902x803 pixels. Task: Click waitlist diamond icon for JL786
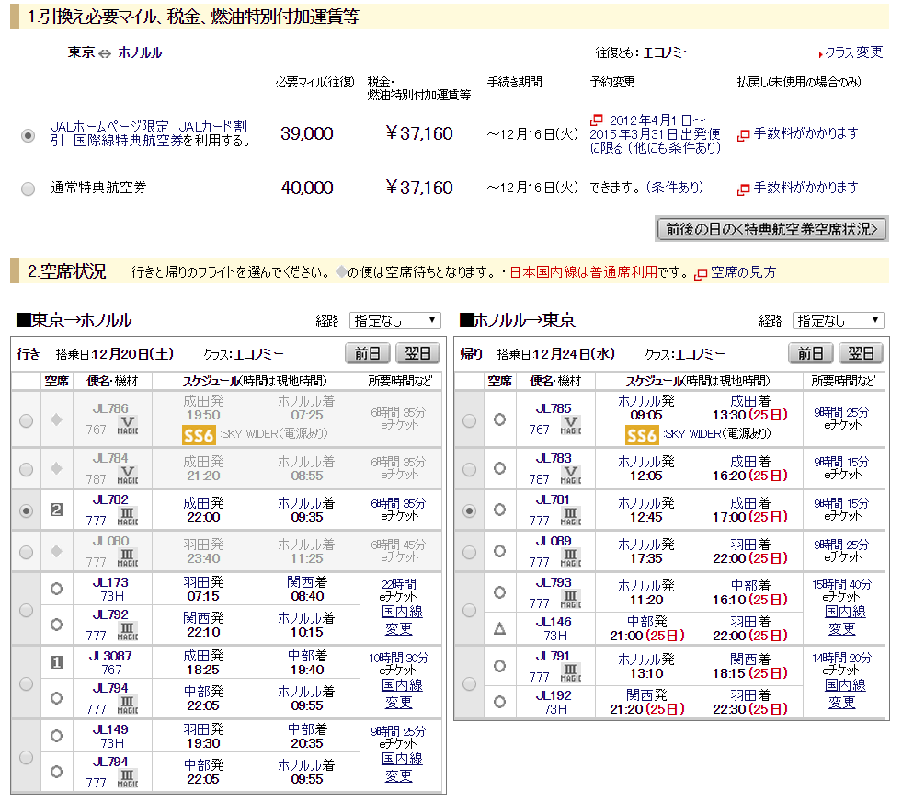click(56, 419)
